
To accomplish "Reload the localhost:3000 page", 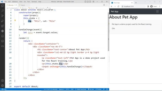I will coord(118,6).
